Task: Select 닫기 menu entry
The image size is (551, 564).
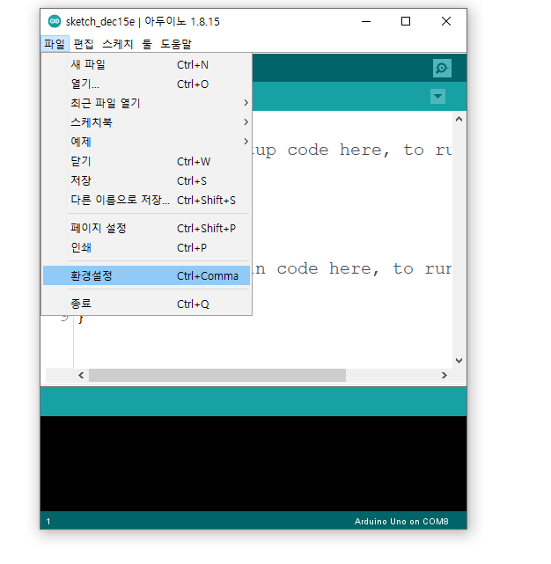Action: (146, 162)
